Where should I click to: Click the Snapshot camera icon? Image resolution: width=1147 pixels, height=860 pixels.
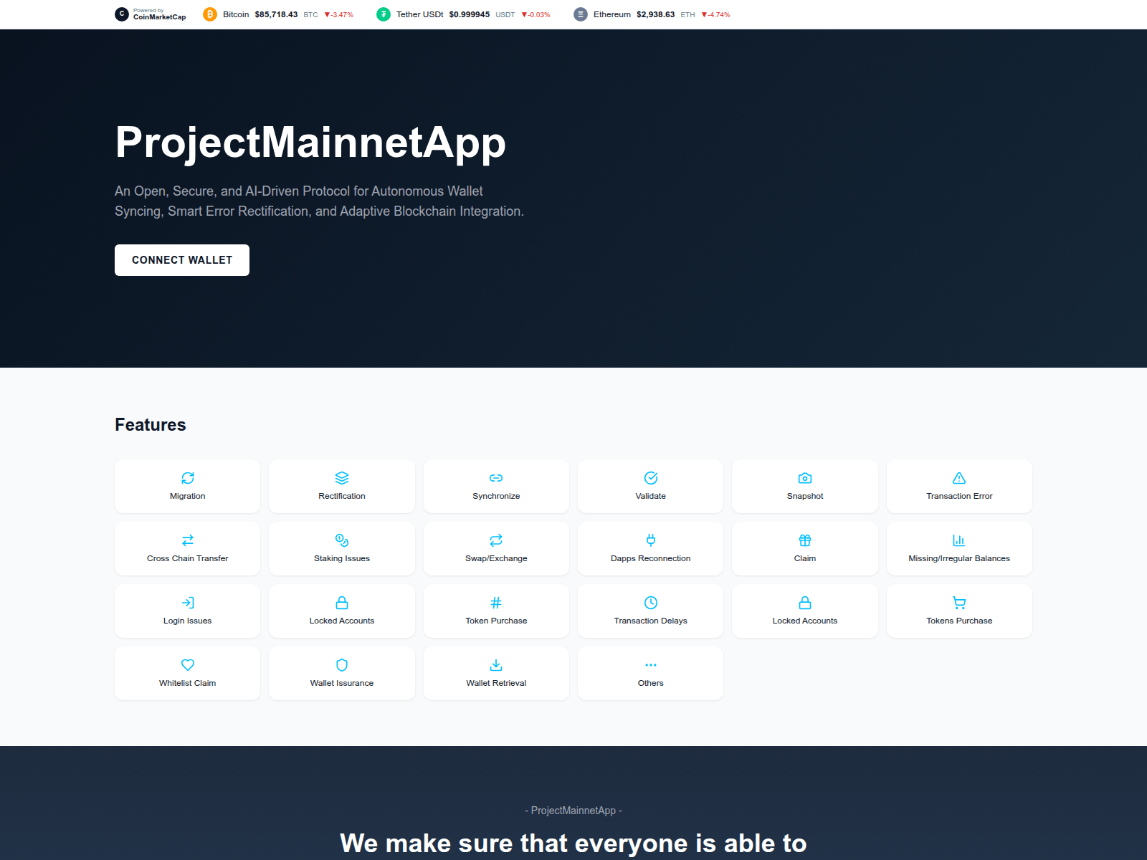(805, 478)
